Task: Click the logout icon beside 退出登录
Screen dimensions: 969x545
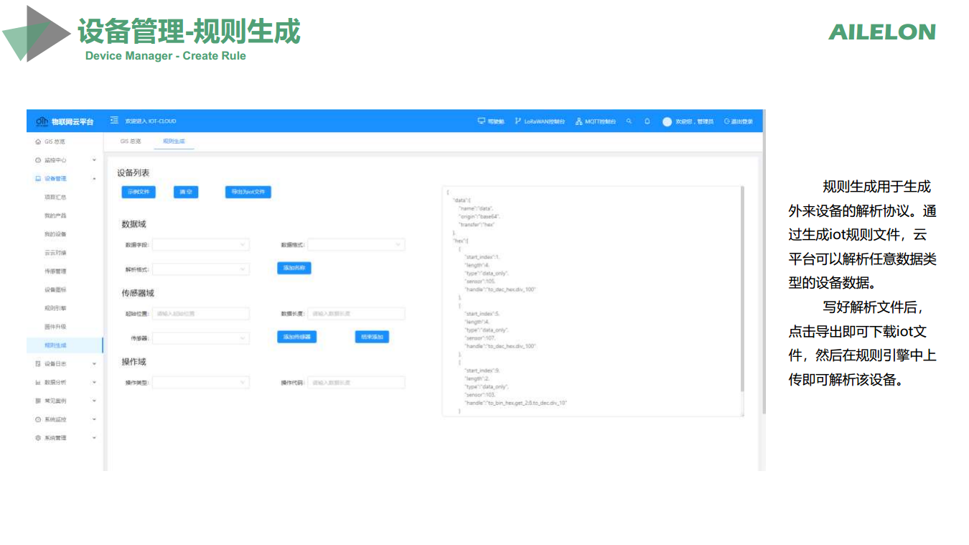Action: pos(726,121)
